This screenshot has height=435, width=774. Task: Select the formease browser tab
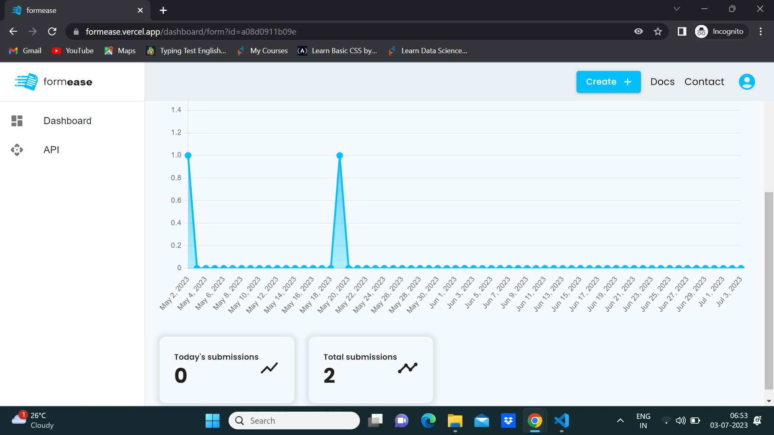click(77, 10)
